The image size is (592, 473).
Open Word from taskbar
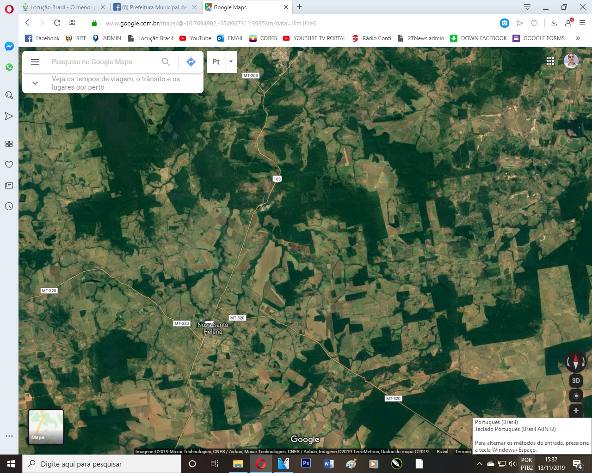[x=328, y=464]
